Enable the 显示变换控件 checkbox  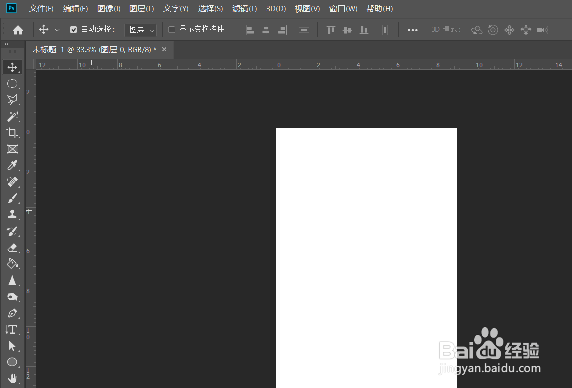[171, 30]
